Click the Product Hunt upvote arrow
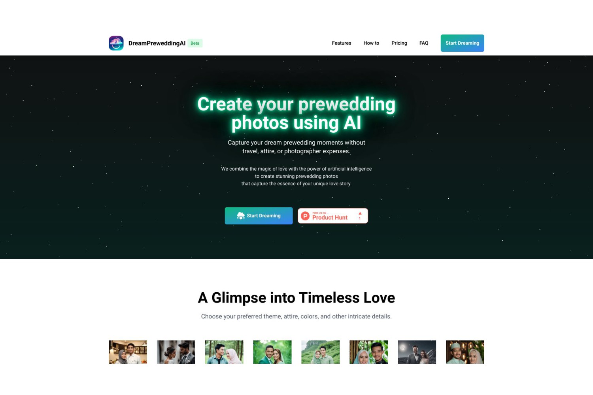The image size is (593, 395). 360,213
